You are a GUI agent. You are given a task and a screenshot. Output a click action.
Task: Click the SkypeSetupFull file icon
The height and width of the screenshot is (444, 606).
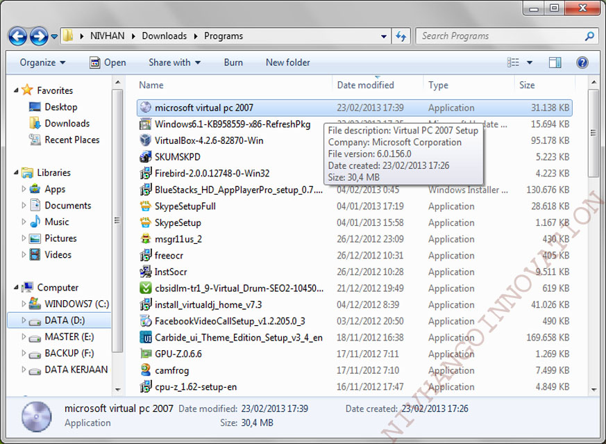pyautogui.click(x=145, y=206)
